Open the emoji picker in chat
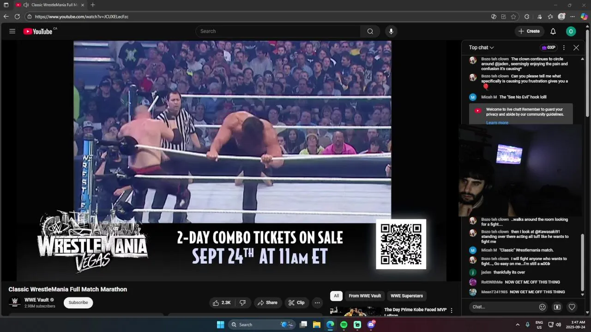 coord(543,307)
